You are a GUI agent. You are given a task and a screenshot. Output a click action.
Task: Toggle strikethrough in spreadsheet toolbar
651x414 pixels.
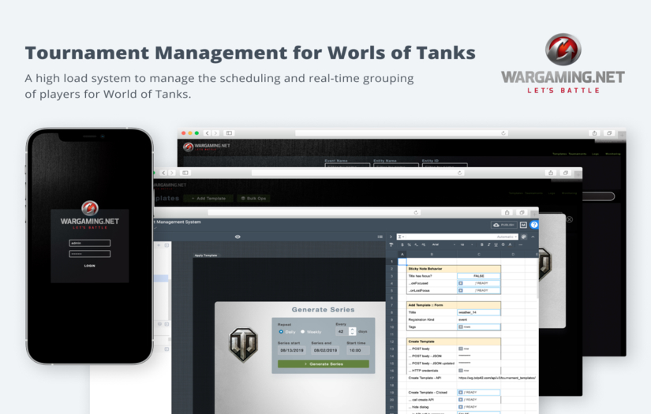point(503,244)
